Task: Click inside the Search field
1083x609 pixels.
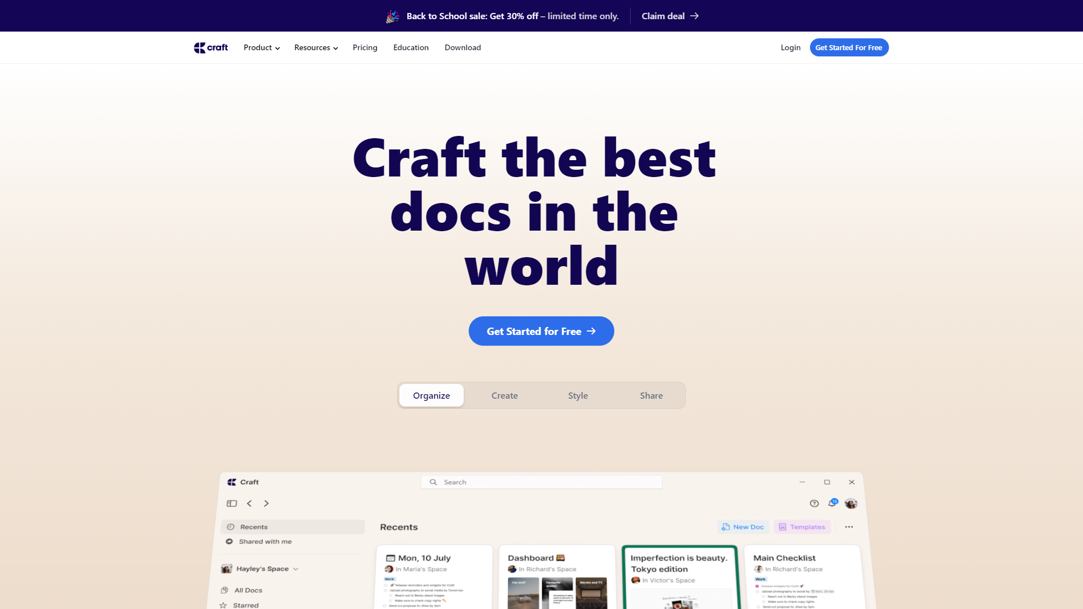Action: [541, 482]
